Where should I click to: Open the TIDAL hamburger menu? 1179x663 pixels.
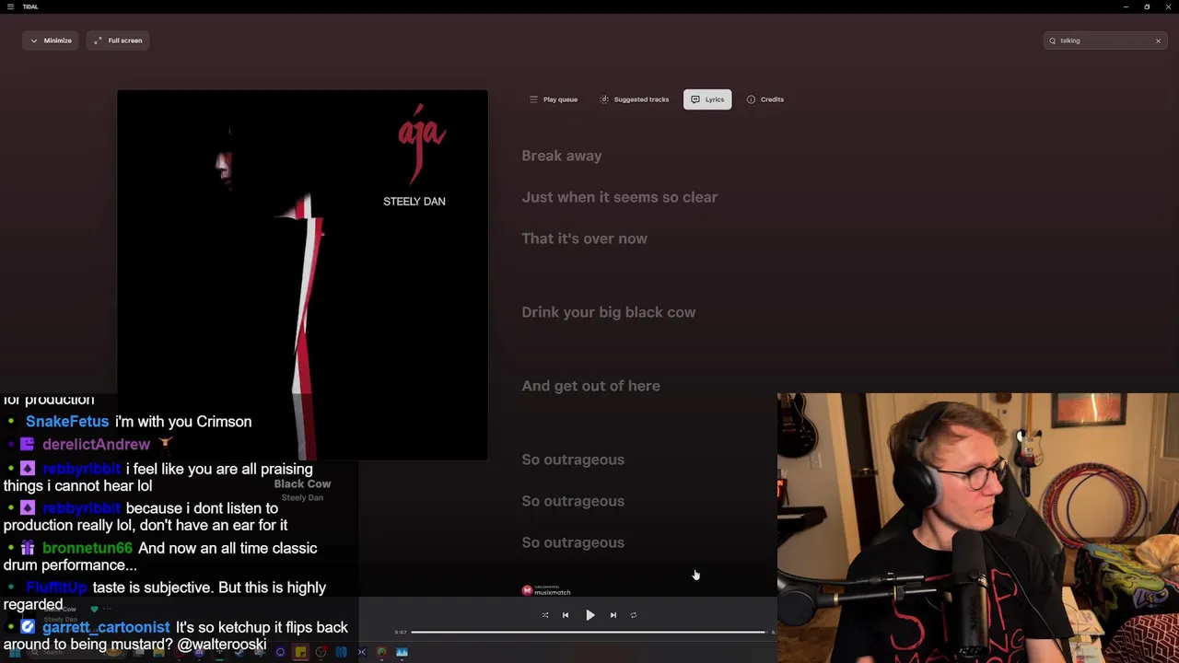pos(10,6)
